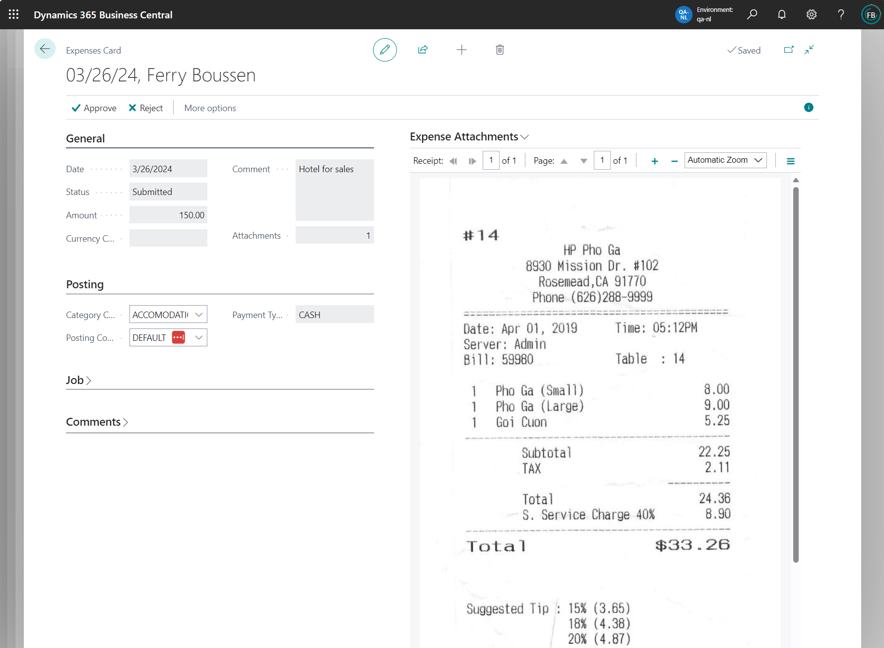The width and height of the screenshot is (884, 648).
Task: Go back using the back arrow button
Action: pos(45,49)
